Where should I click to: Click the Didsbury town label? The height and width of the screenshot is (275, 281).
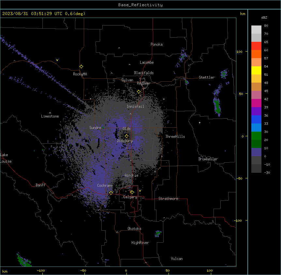click(x=125, y=141)
